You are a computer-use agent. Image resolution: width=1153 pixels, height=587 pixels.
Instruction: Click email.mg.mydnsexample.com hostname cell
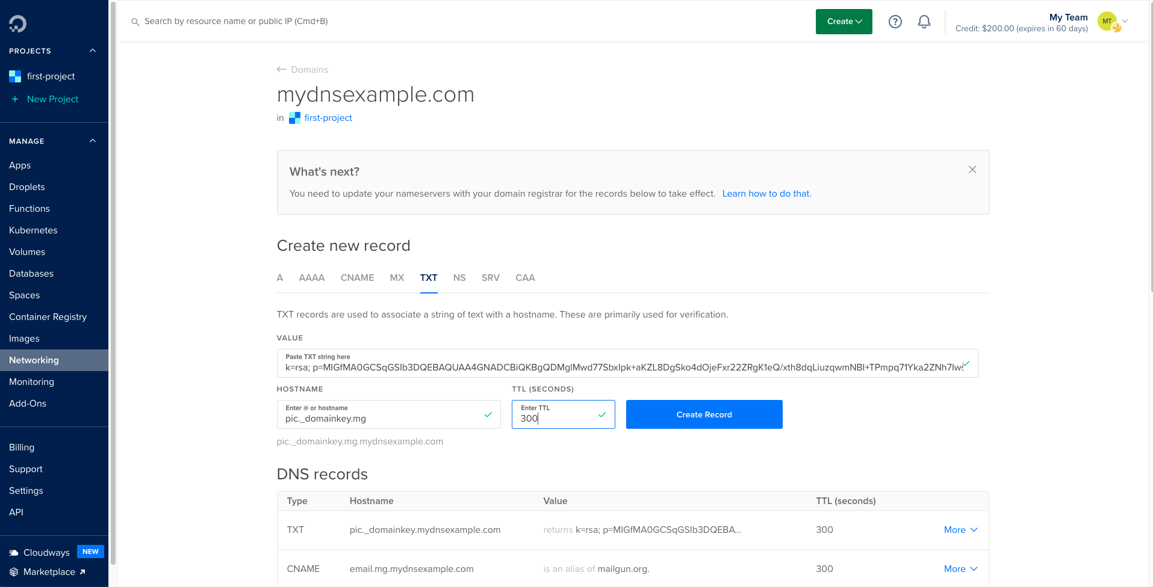click(411, 569)
